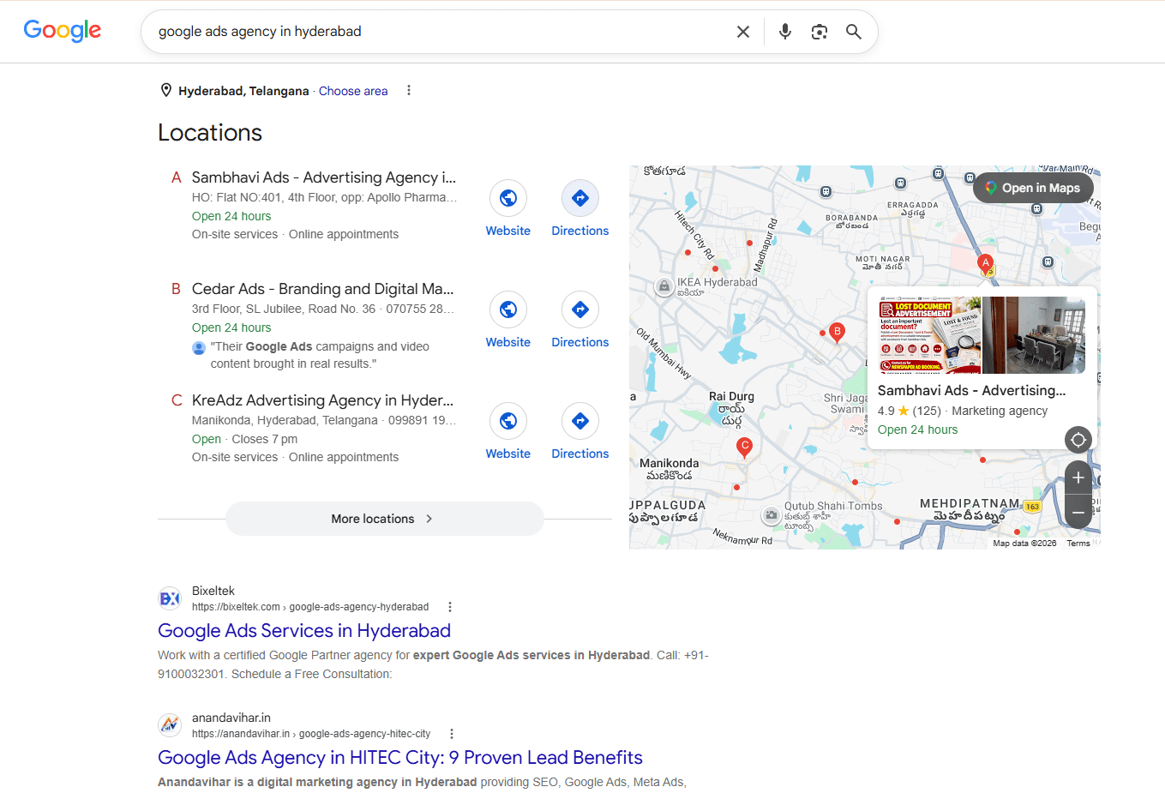Click anandavihar.in site favicon
Image resolution: width=1165 pixels, height=793 pixels.
coord(170,725)
